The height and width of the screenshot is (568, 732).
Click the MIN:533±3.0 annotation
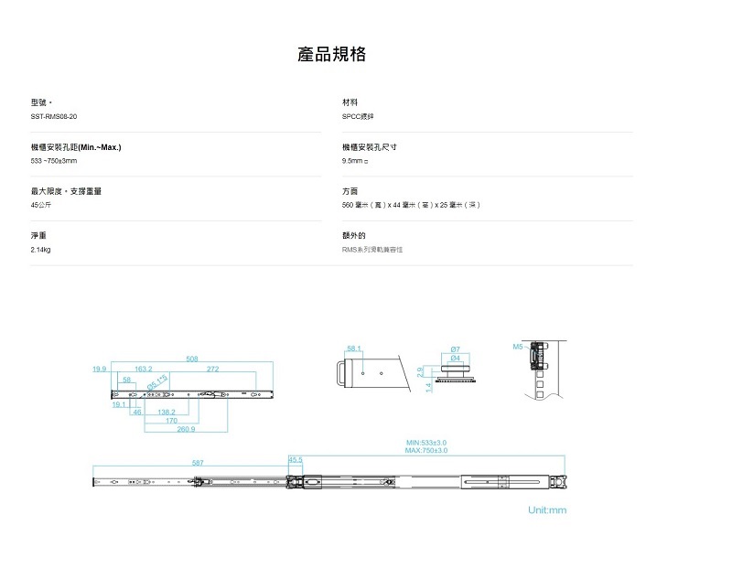tap(425, 443)
